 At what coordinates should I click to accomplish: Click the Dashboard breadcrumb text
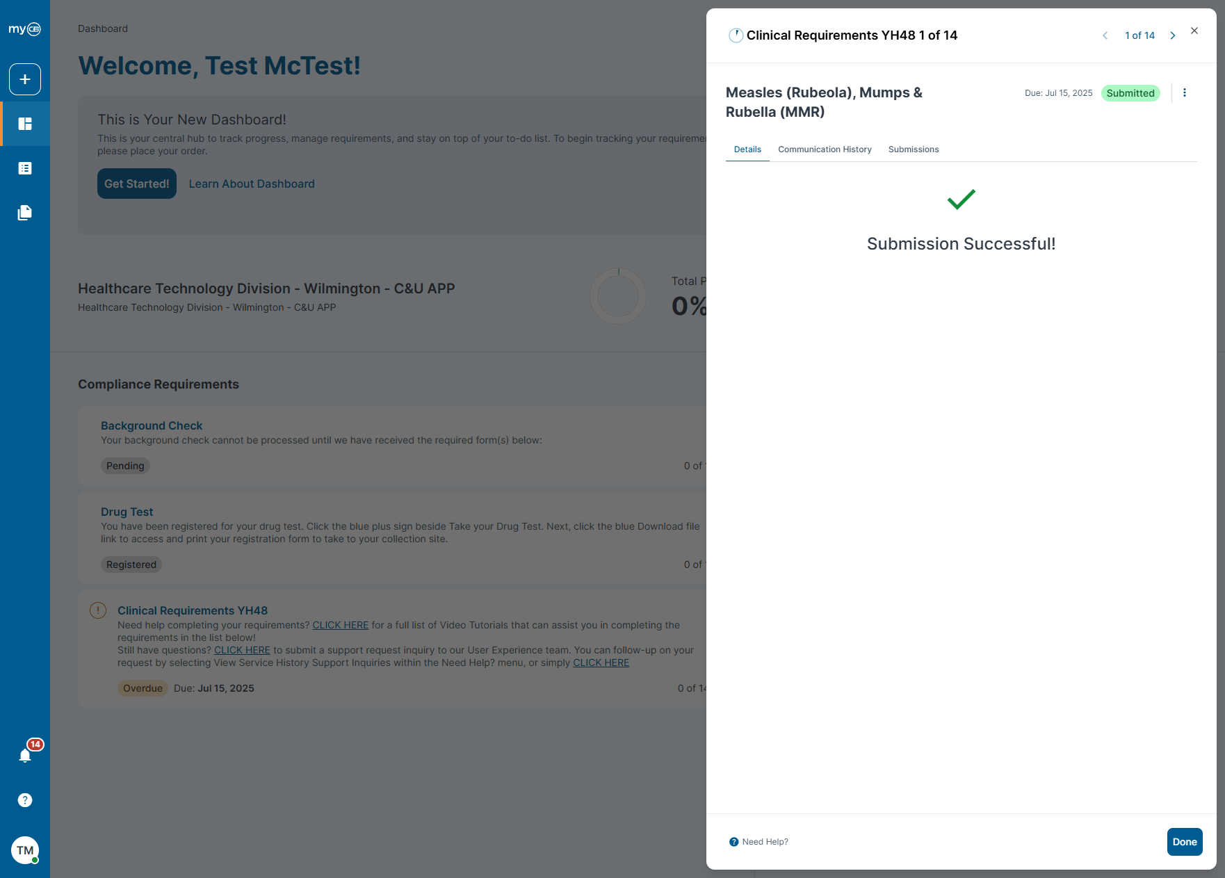click(x=103, y=29)
